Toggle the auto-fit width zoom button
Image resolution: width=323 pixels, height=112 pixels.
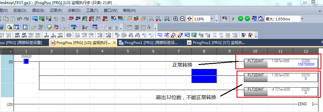coord(189,19)
